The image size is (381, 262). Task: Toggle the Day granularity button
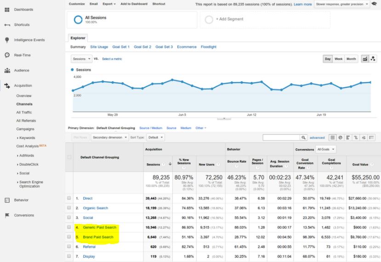click(x=328, y=59)
